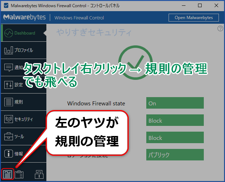Open the Dashboard tab in sidebar
Viewport: 225px width, 182px height.
pos(23,33)
